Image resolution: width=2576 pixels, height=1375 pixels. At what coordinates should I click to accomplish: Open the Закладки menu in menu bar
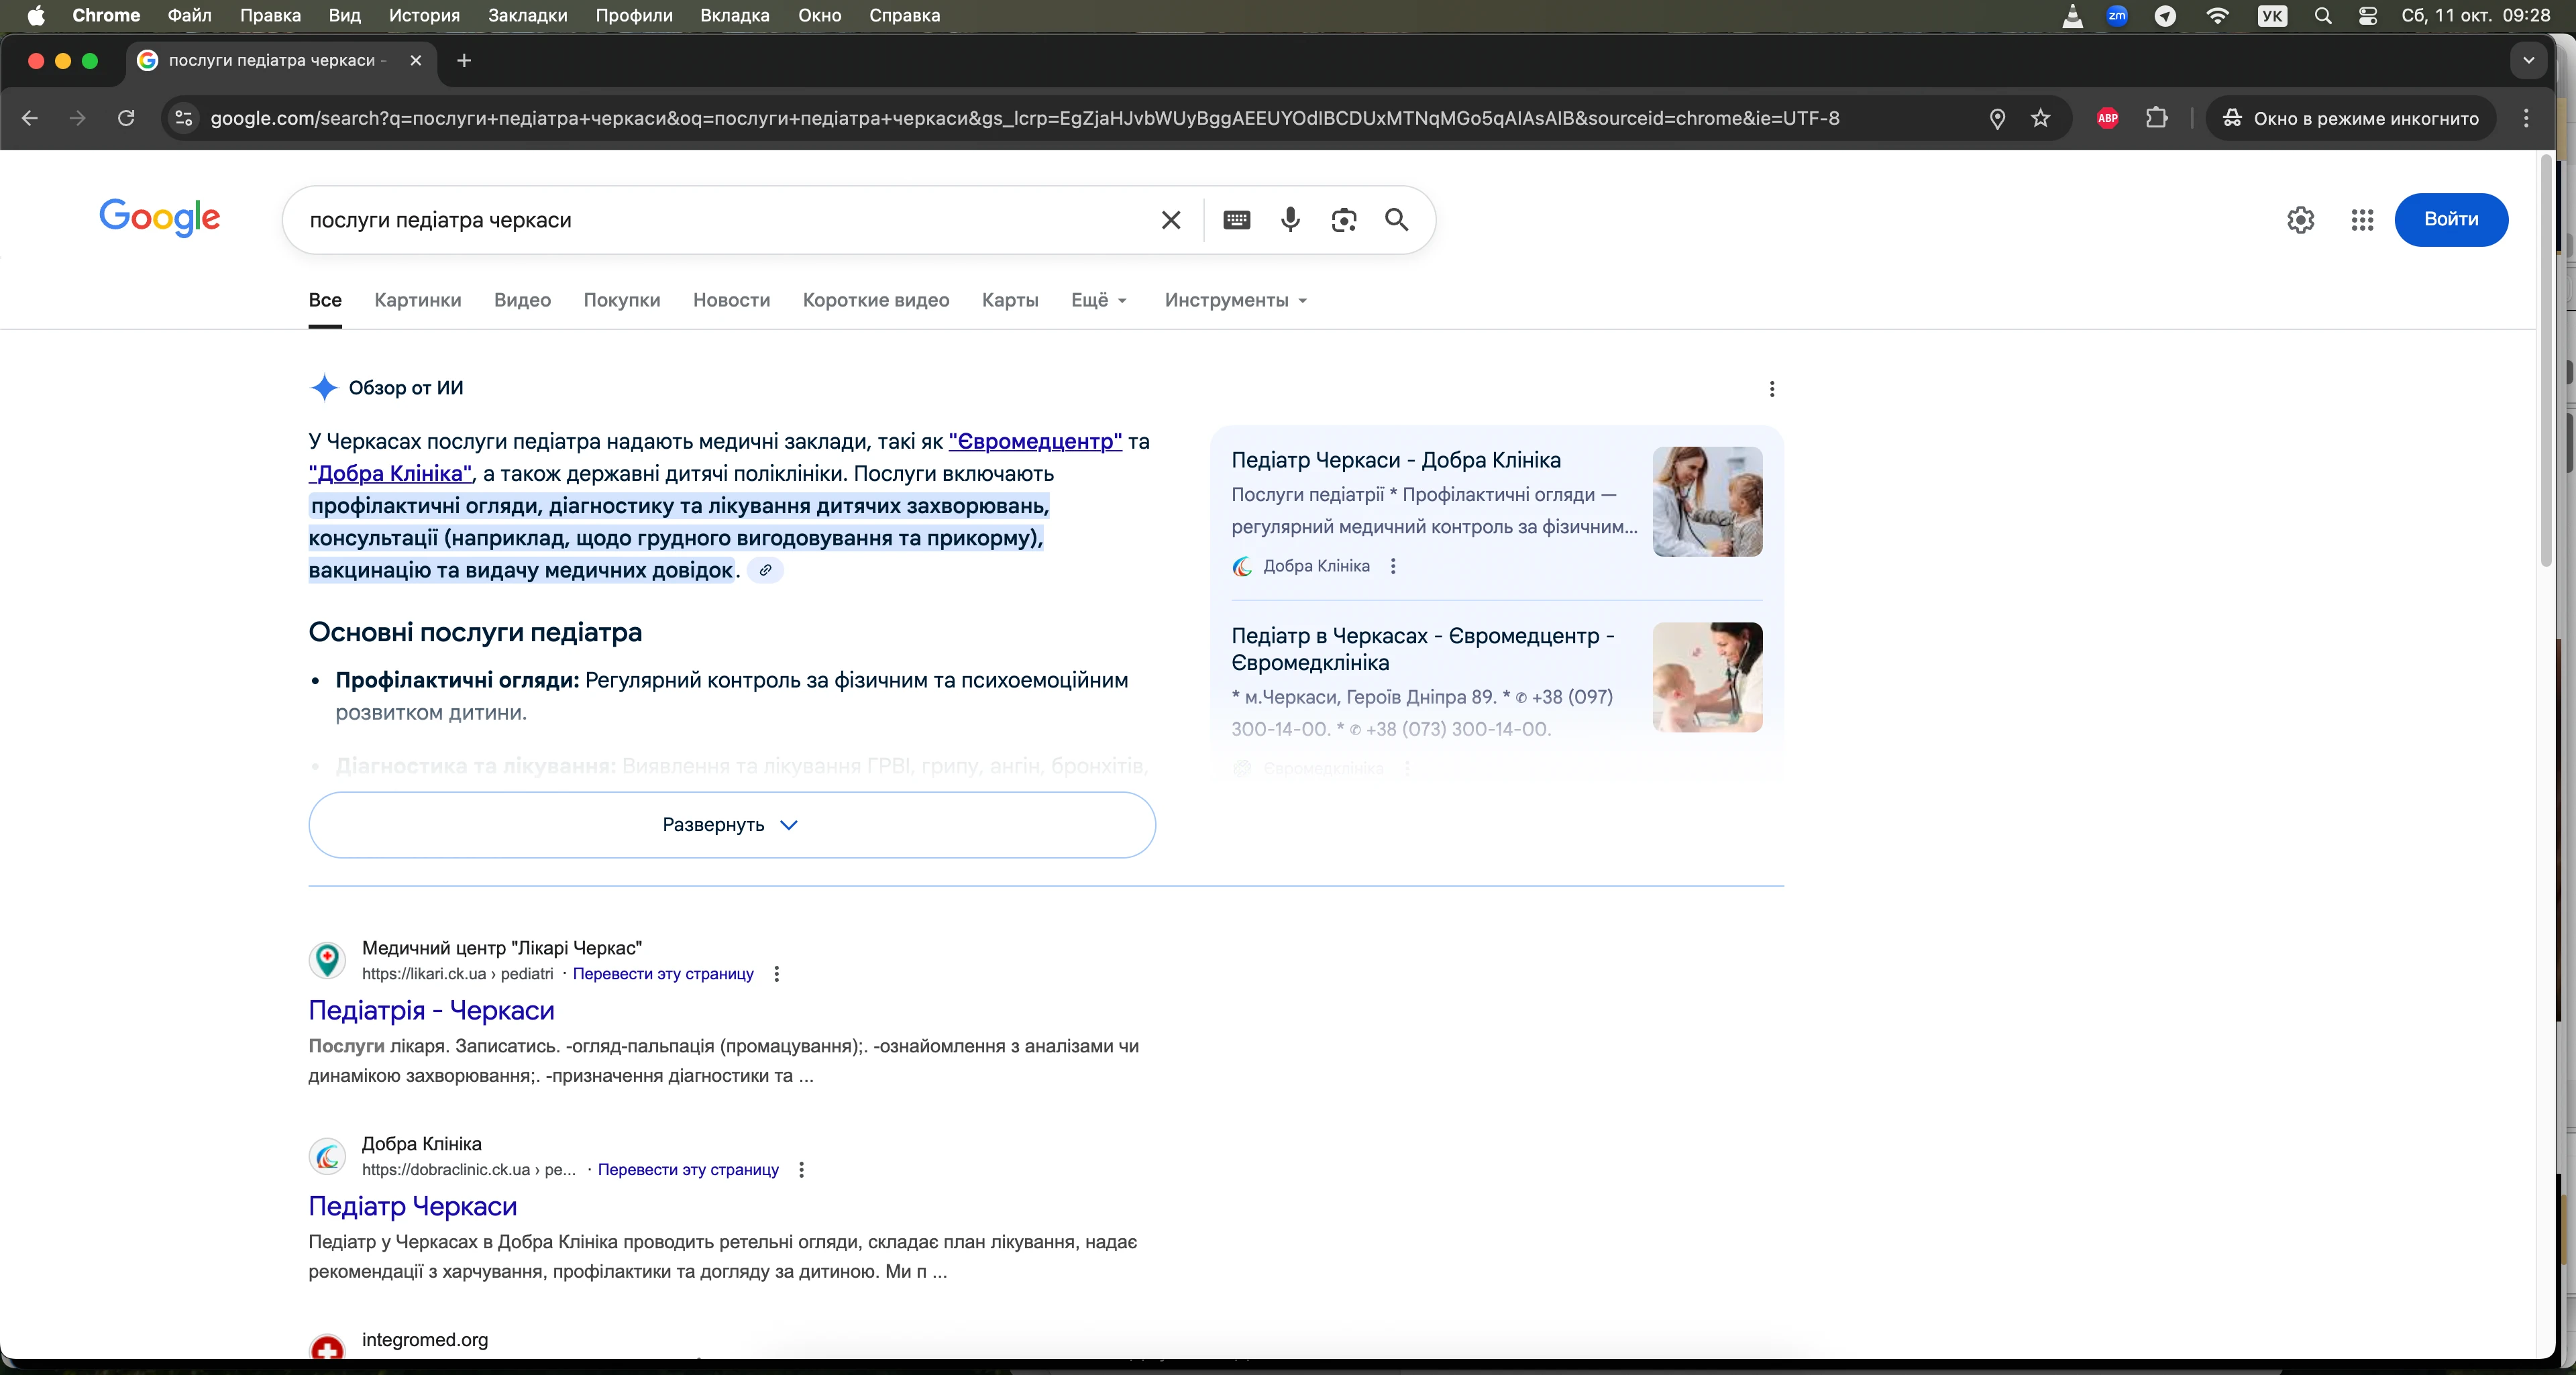(527, 16)
